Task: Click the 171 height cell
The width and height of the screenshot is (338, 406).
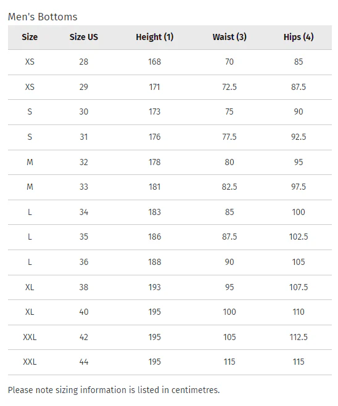Action: coord(154,87)
